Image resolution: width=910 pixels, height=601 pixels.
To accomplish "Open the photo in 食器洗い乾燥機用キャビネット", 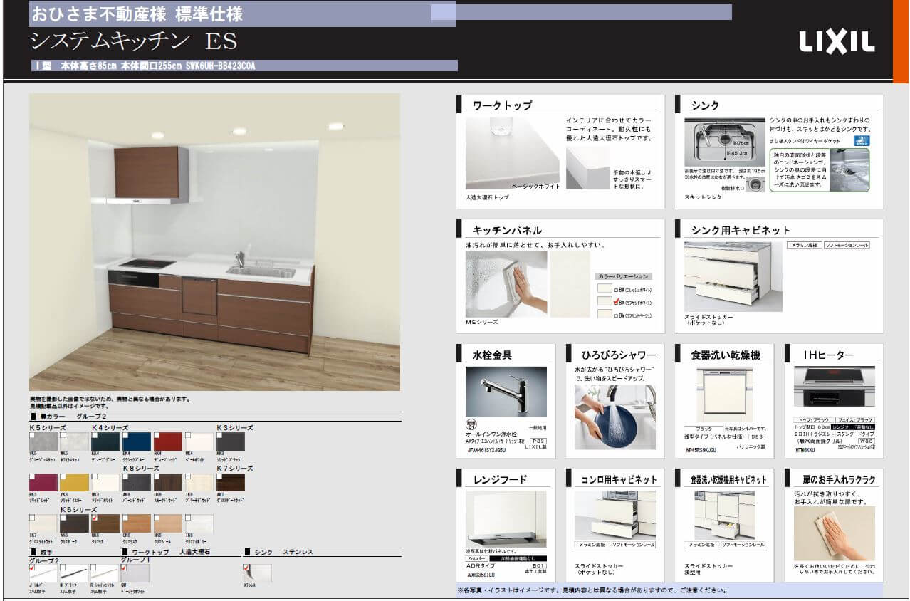I will 725,515.
